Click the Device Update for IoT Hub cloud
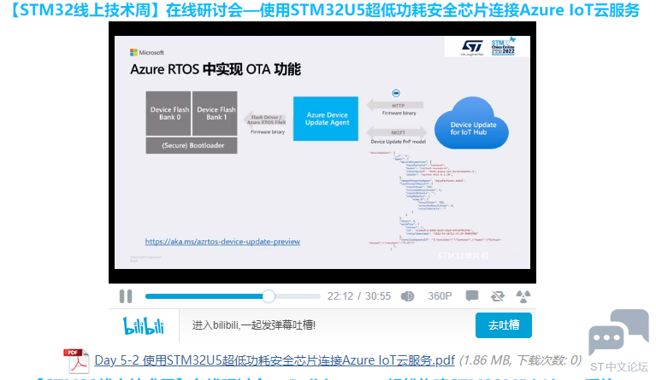Image resolution: width=656 pixels, height=380 pixels. coord(471,123)
